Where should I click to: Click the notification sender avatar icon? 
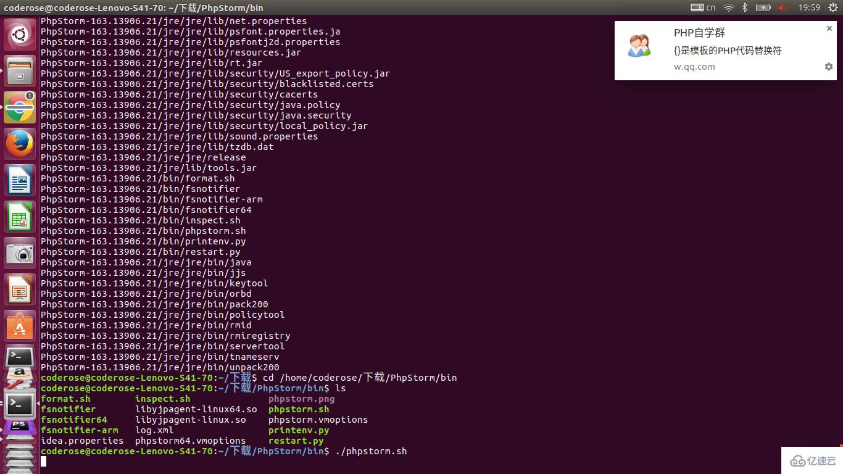pos(639,46)
